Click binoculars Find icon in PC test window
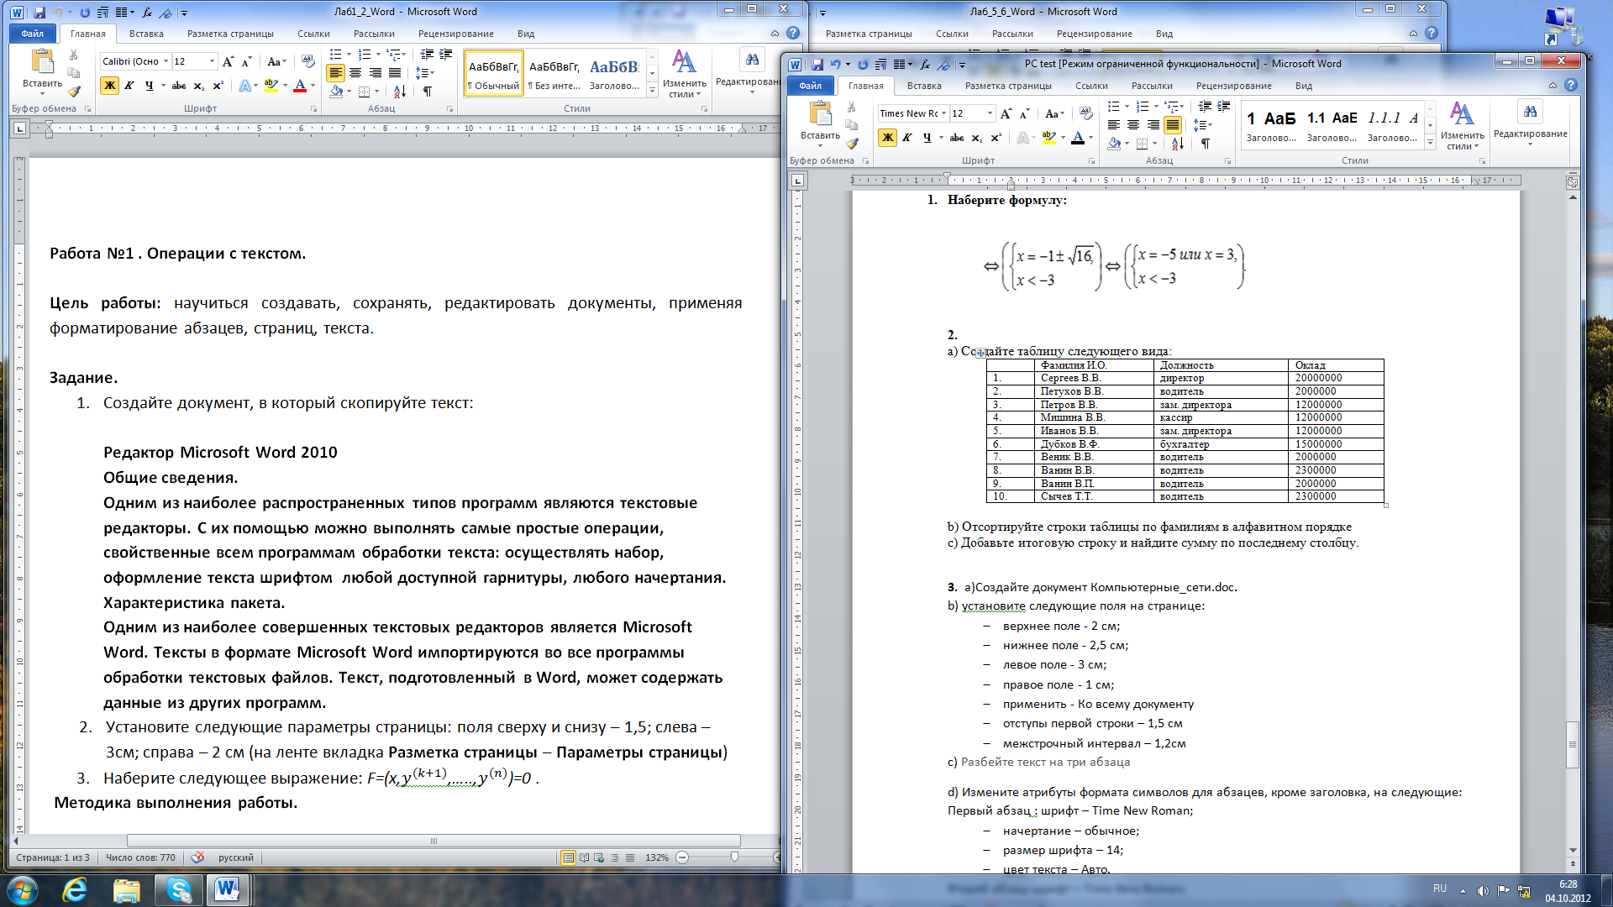 click(1530, 112)
